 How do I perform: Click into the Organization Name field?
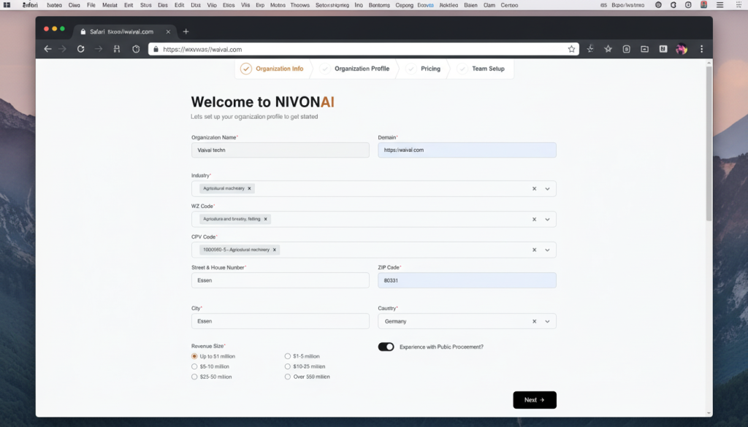(x=280, y=150)
